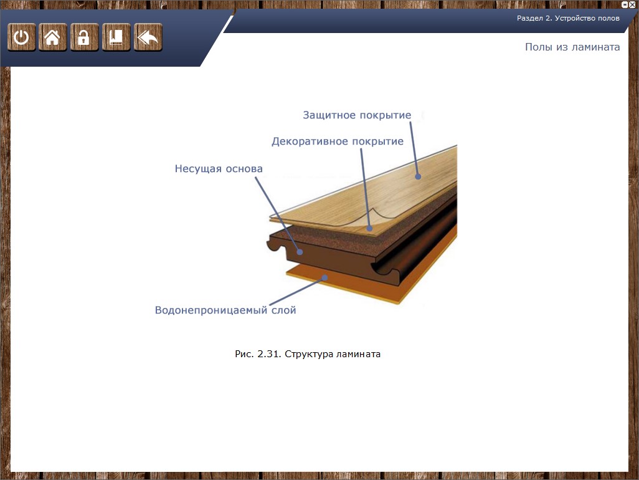Click the 'Декоративное покрытие' label
The height and width of the screenshot is (480, 639).
337,142
